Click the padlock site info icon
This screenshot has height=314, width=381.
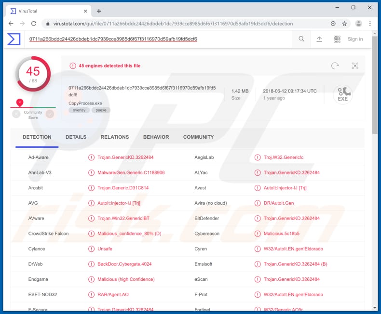(x=48, y=24)
